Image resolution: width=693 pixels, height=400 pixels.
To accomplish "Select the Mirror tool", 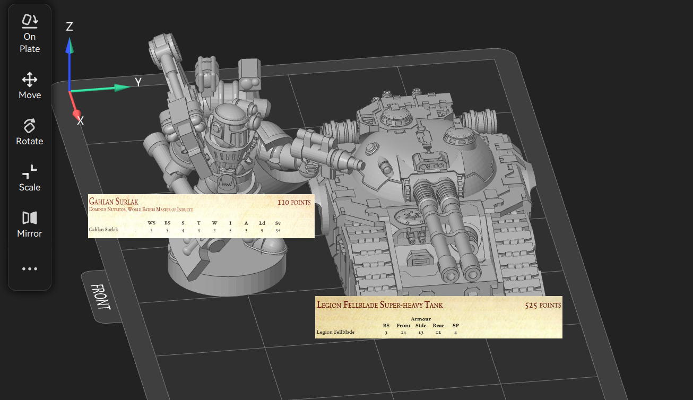I will pos(30,225).
